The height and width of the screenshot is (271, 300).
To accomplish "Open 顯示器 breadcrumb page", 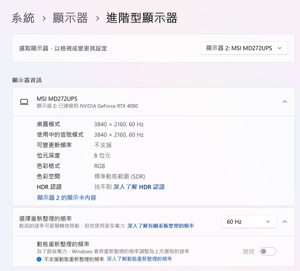I will point(71,18).
